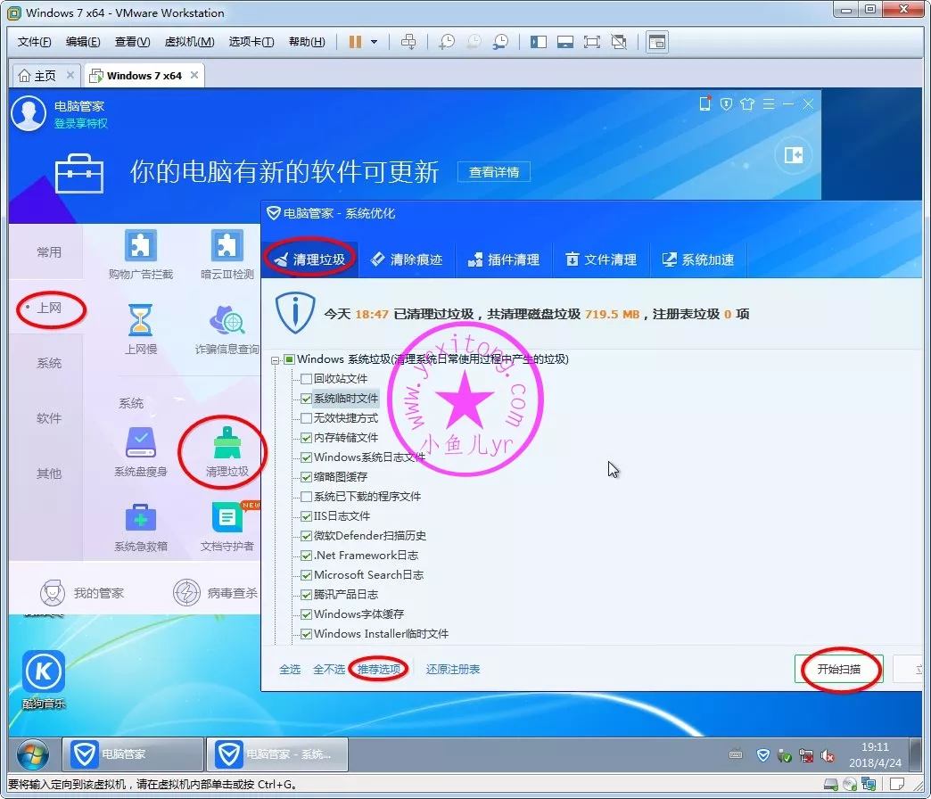Click the 清理垃圾 broom icon
931x799 pixels.
tap(227, 443)
